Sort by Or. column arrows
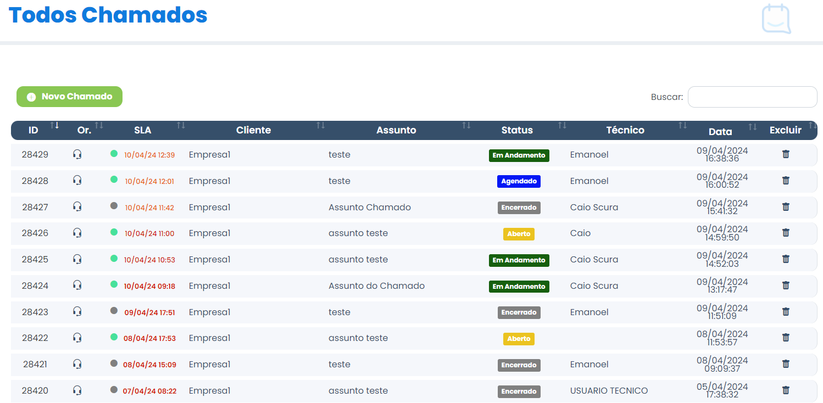Viewport: 823px width, 403px height. tap(99, 126)
